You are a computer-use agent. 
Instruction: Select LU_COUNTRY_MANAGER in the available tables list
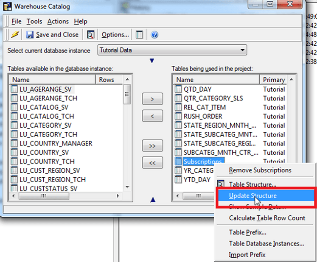pos(56,143)
